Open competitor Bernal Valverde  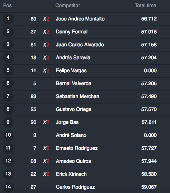point(74,83)
